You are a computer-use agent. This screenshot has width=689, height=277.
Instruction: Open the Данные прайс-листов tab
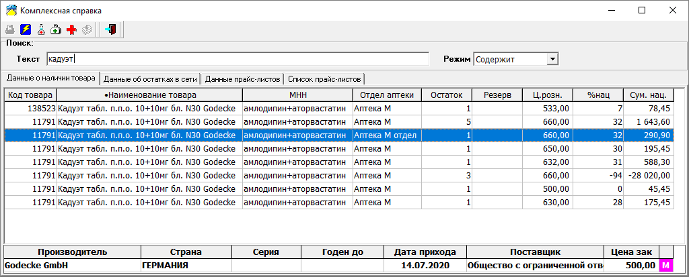(242, 79)
